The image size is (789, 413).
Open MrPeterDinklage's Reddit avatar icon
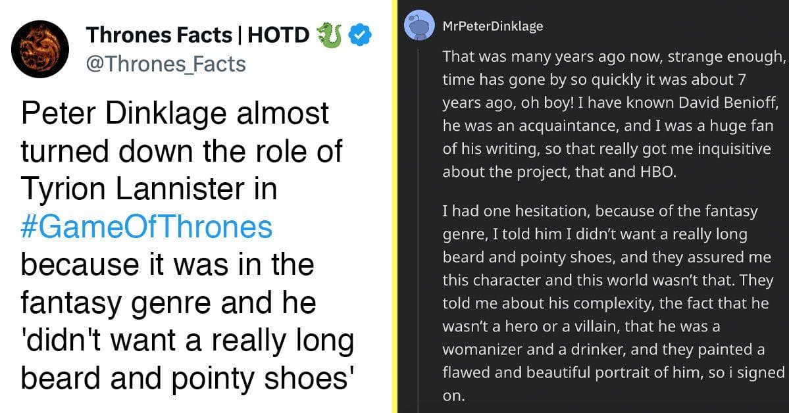click(x=419, y=25)
